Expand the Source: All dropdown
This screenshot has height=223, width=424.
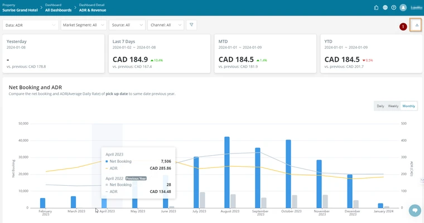click(127, 25)
